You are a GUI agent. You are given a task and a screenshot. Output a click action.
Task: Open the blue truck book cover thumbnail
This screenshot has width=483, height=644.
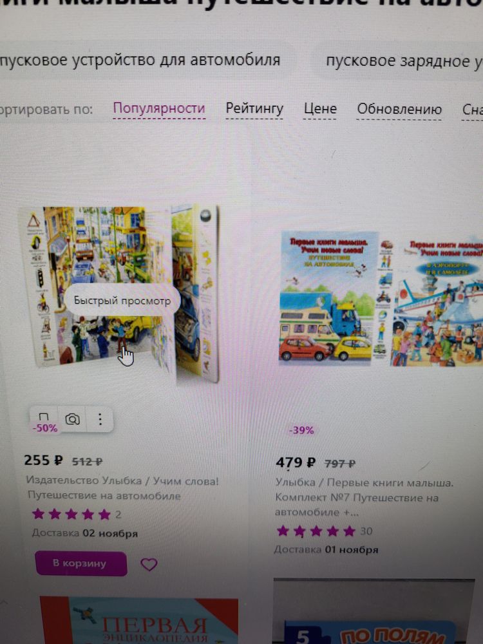tap(329, 299)
